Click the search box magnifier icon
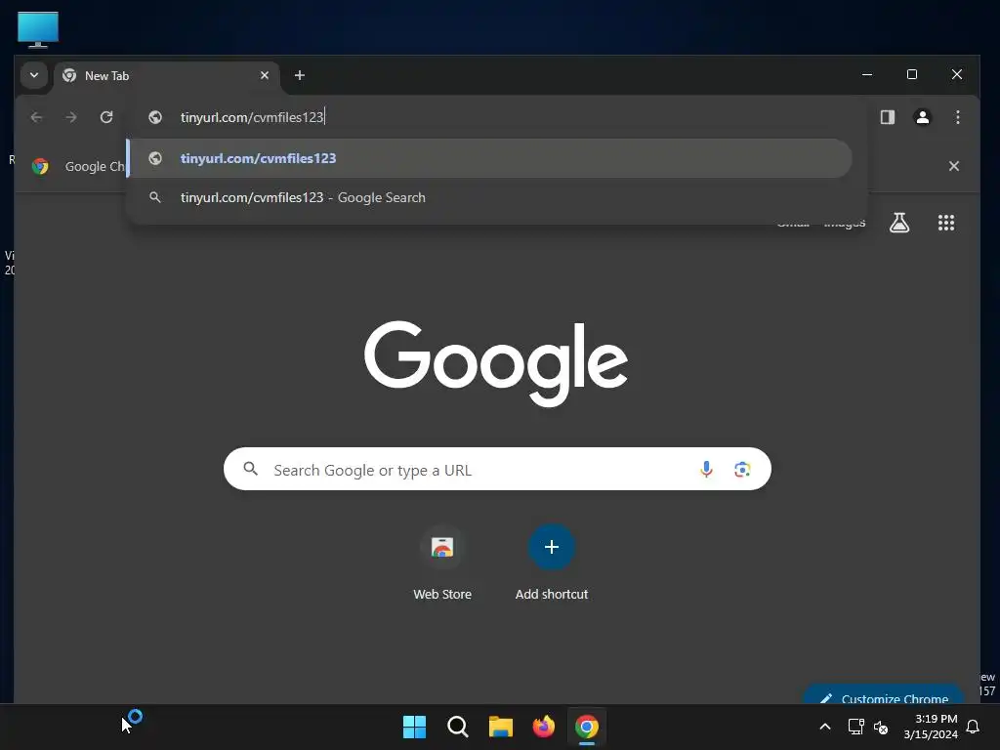This screenshot has height=750, width=1000. click(x=251, y=470)
